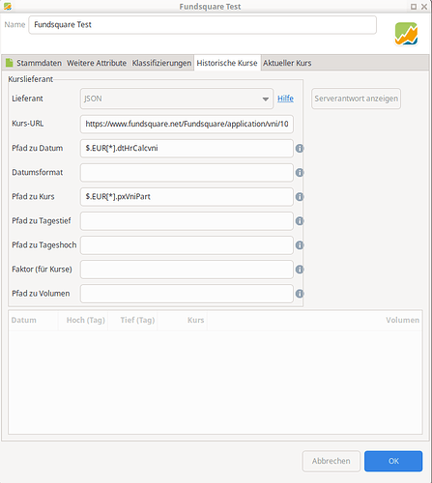
Task: Click info icon beside Pfad zu Tageshoch
Action: [x=300, y=245]
